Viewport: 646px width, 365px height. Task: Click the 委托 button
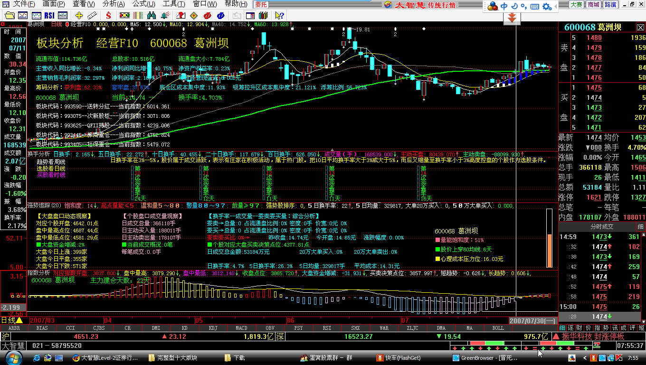(261, 4)
